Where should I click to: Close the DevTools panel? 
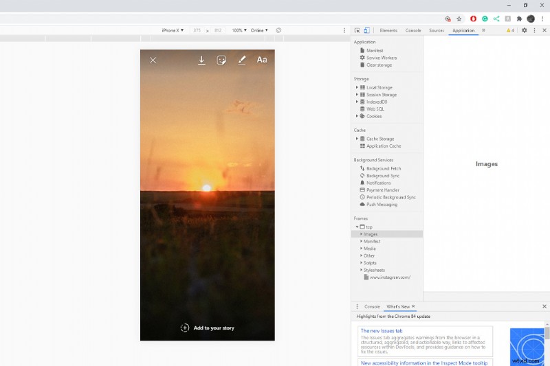[x=544, y=30]
